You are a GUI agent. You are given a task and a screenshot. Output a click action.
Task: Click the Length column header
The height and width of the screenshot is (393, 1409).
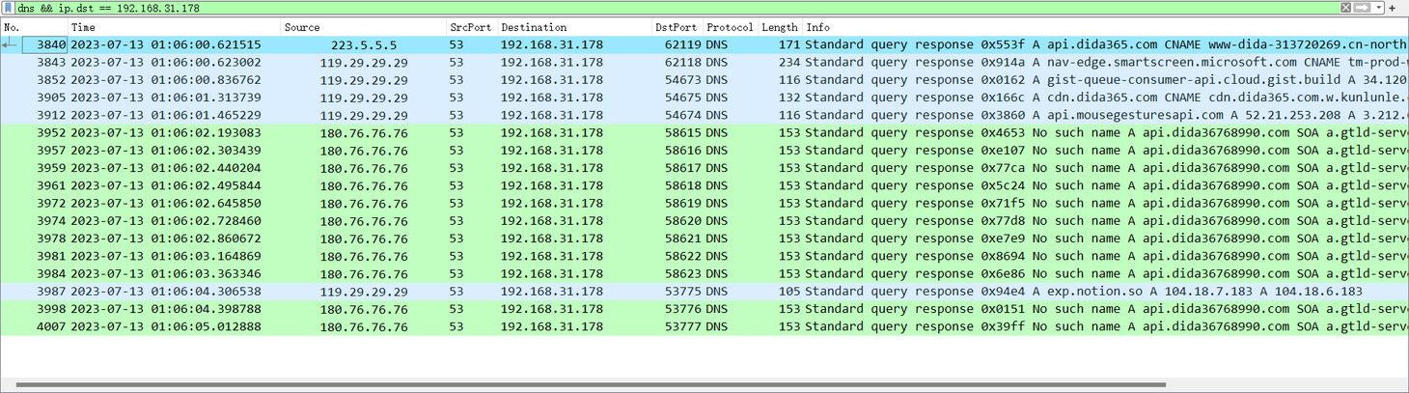click(x=779, y=27)
